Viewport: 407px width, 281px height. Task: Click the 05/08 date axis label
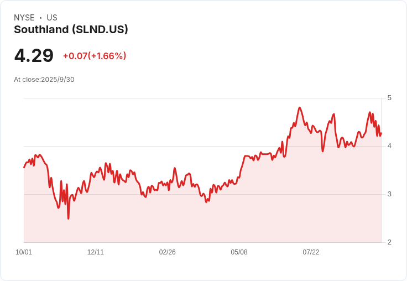239,252
